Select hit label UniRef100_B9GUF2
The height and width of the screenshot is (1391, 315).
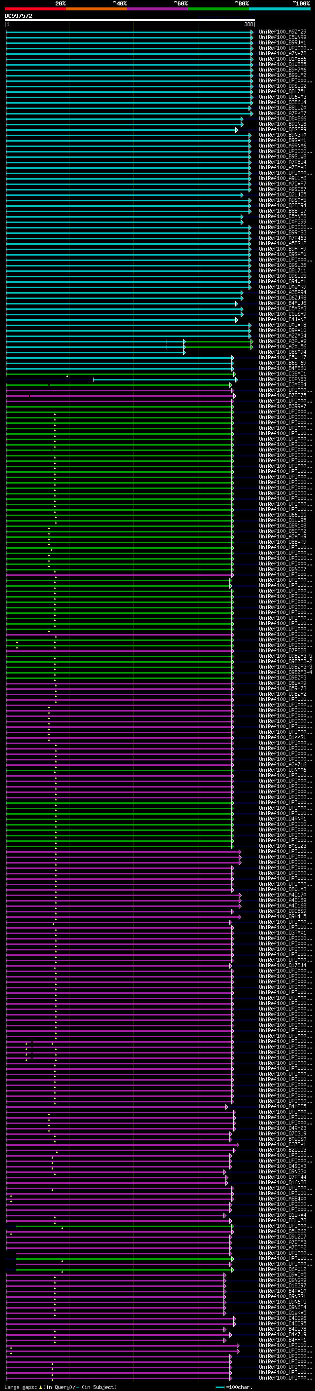pyautogui.click(x=283, y=75)
